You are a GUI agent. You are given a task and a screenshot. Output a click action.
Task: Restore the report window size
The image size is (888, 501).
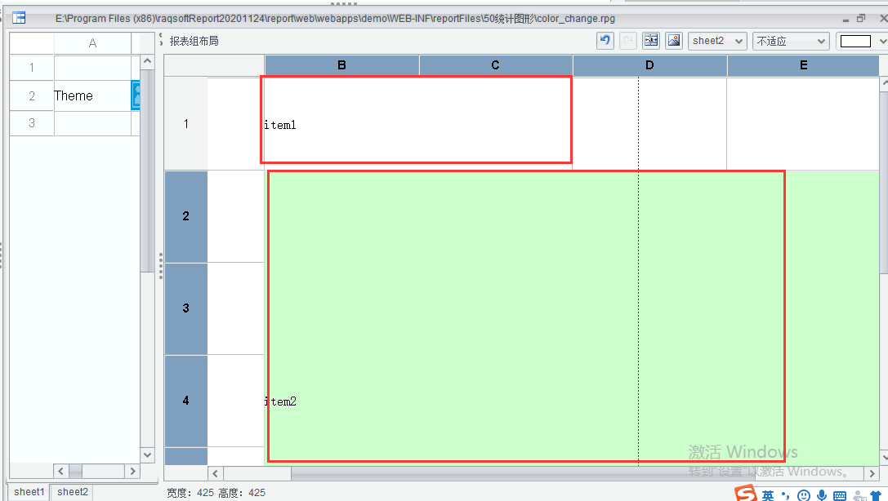point(861,18)
